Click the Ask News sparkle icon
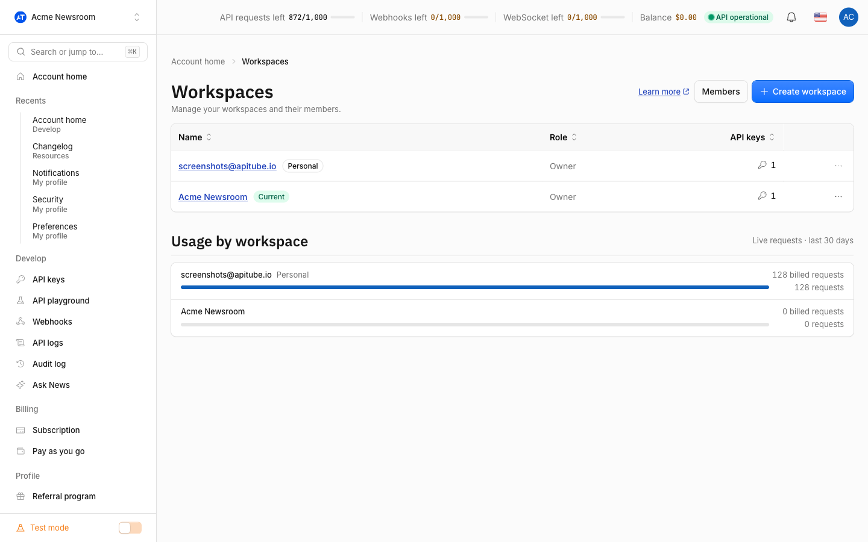Screen dimensions: 868x542 coord(20,385)
